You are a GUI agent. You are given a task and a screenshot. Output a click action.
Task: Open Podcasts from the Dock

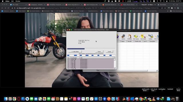tap(79, 99)
